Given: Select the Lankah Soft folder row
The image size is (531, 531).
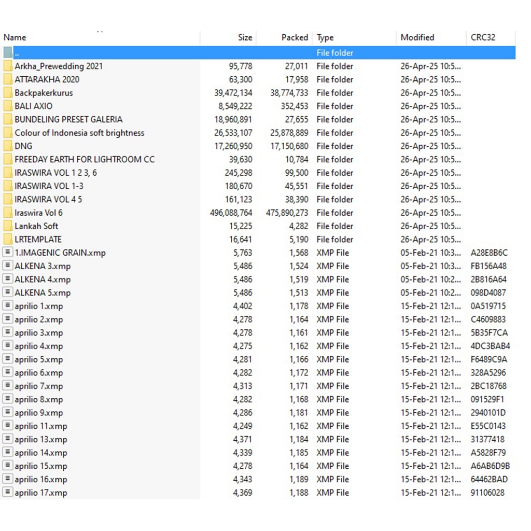Looking at the screenshot, I should 36,226.
